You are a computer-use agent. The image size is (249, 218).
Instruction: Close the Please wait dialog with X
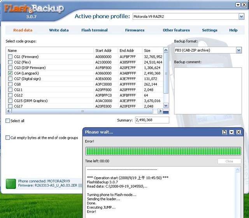coord(239,132)
